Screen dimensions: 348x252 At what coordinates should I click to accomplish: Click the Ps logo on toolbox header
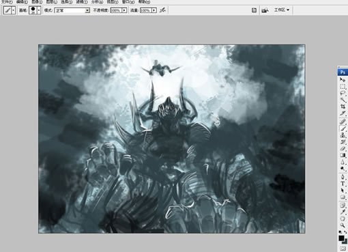point(343,72)
